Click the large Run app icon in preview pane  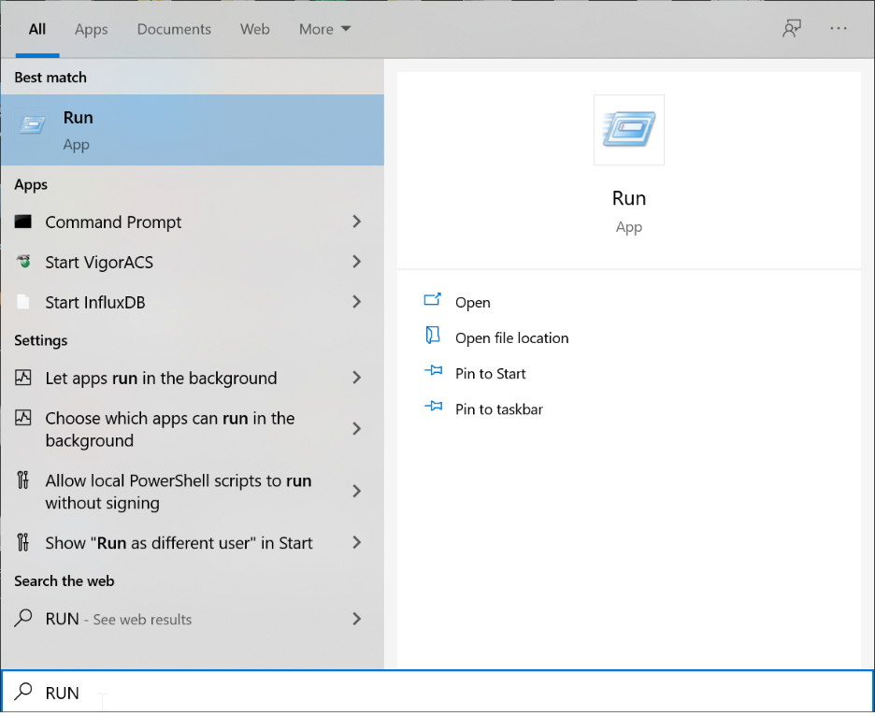pyautogui.click(x=629, y=130)
